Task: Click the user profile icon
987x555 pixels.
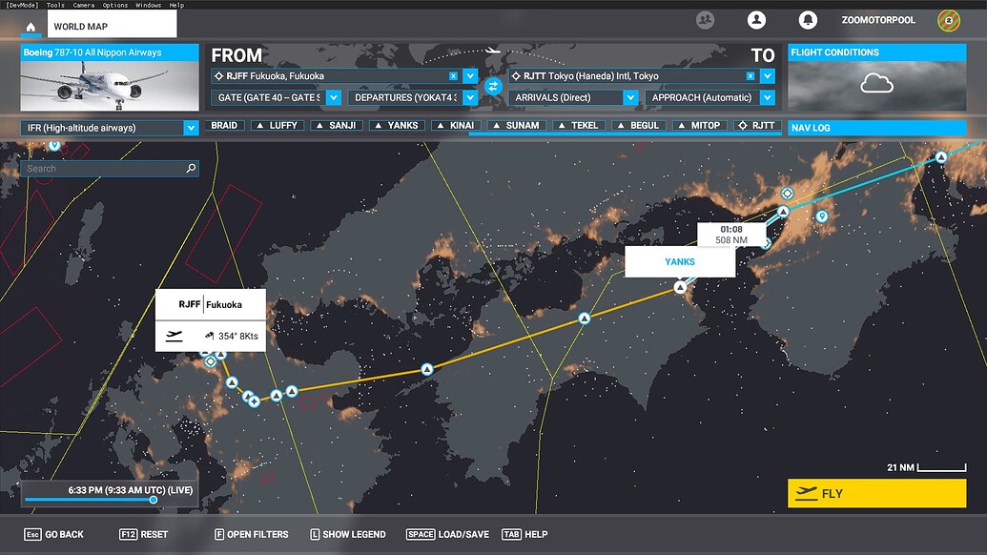Action: pos(757,19)
